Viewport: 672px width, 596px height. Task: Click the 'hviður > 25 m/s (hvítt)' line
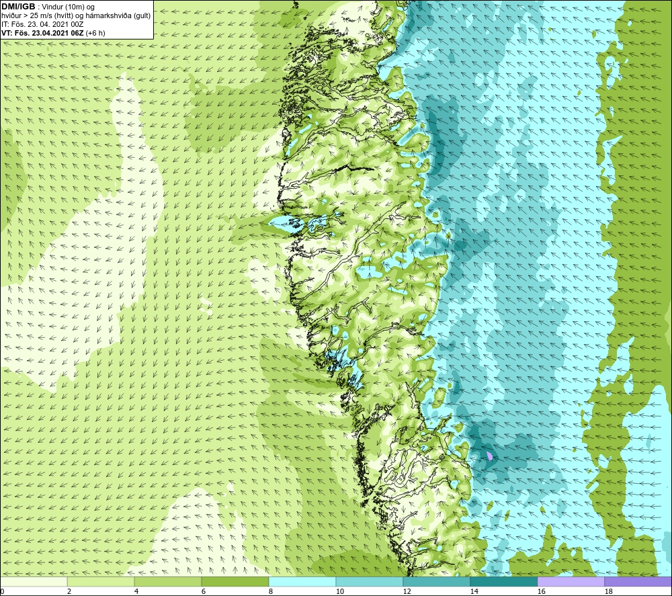click(x=37, y=16)
